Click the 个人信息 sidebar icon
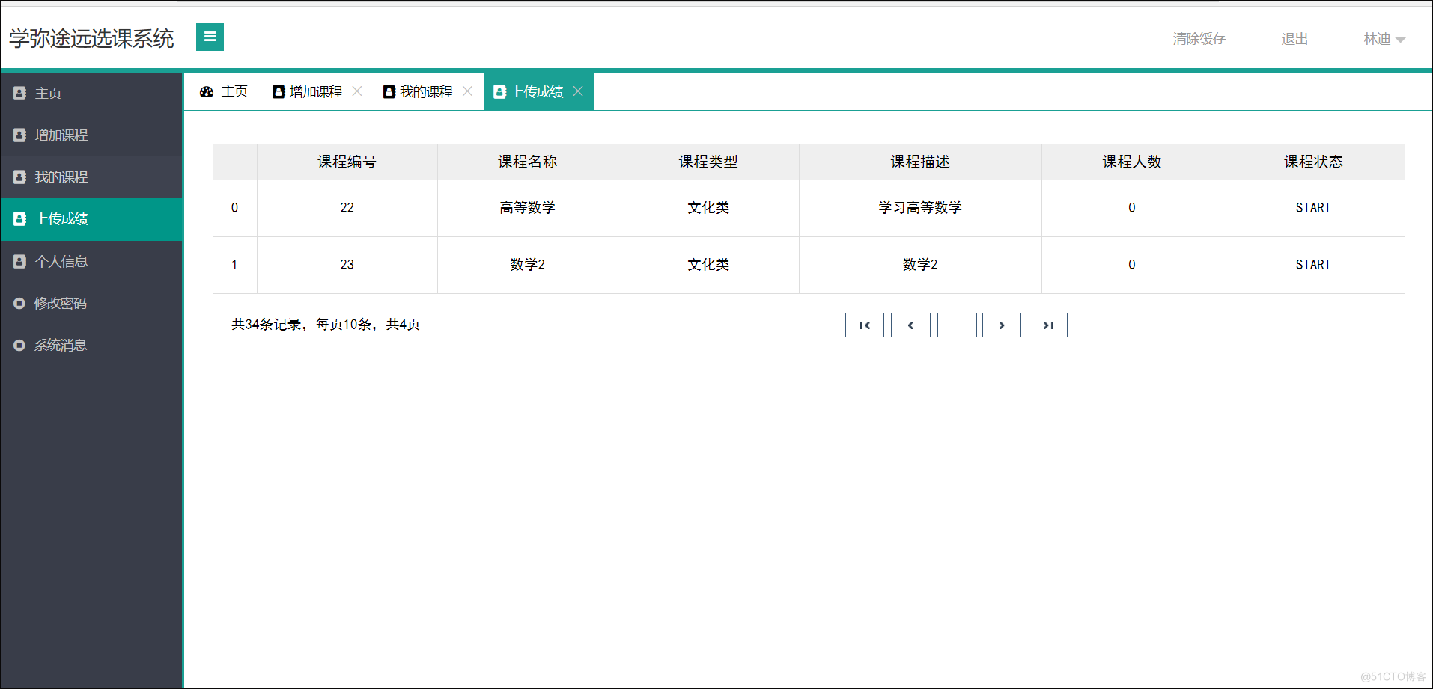Screen dimensions: 1433x689 coord(20,262)
